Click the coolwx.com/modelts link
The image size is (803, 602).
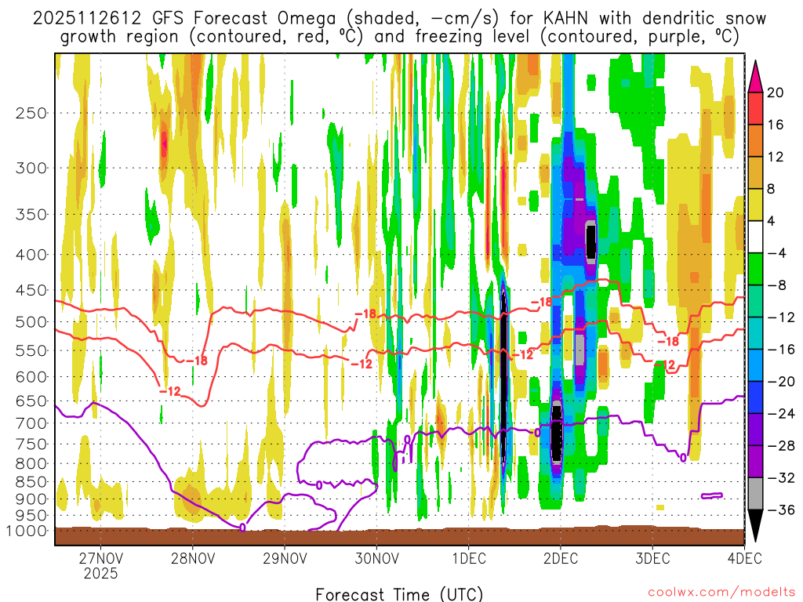(721, 593)
